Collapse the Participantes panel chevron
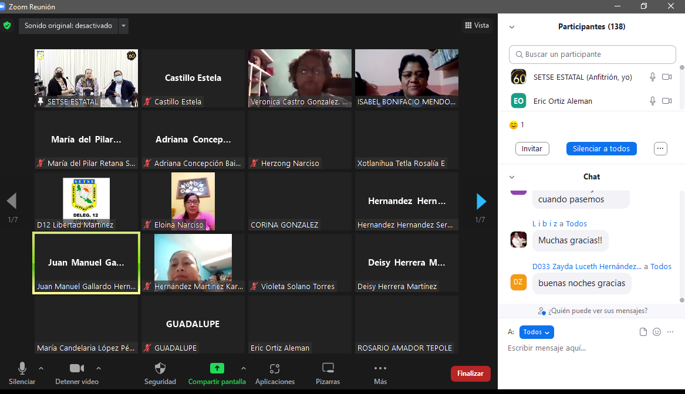Image resolution: width=685 pixels, height=394 pixels. [x=512, y=27]
